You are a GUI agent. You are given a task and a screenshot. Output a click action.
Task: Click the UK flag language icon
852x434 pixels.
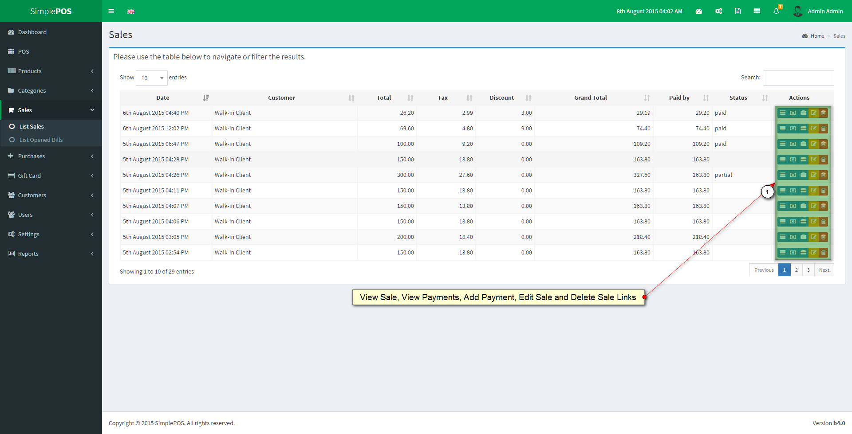point(131,12)
